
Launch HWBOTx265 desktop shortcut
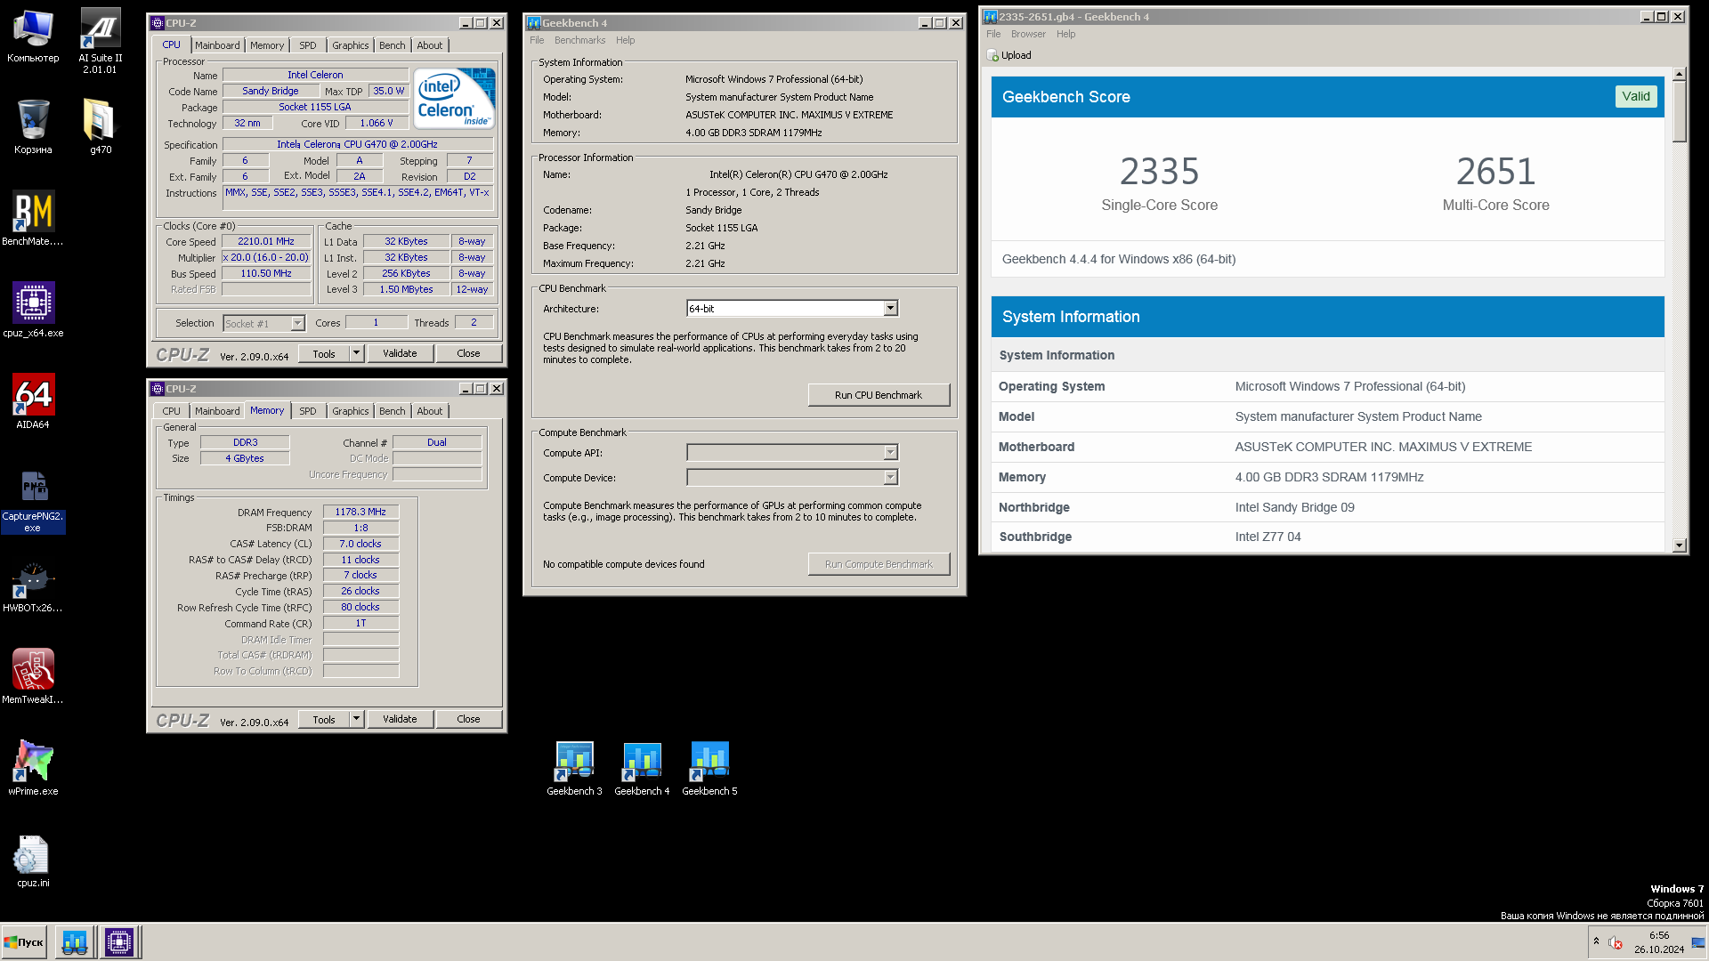[33, 587]
